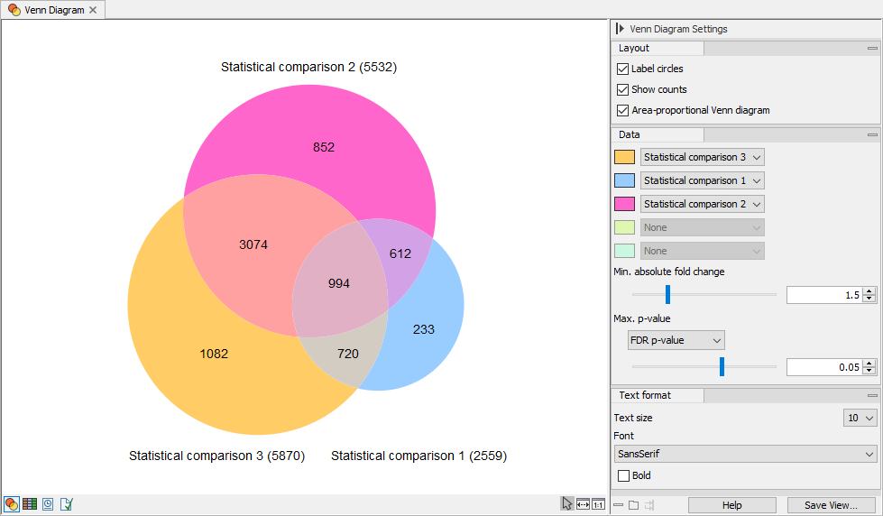Select the Venn Diagram tab
The image size is (883, 516).
coord(53,10)
